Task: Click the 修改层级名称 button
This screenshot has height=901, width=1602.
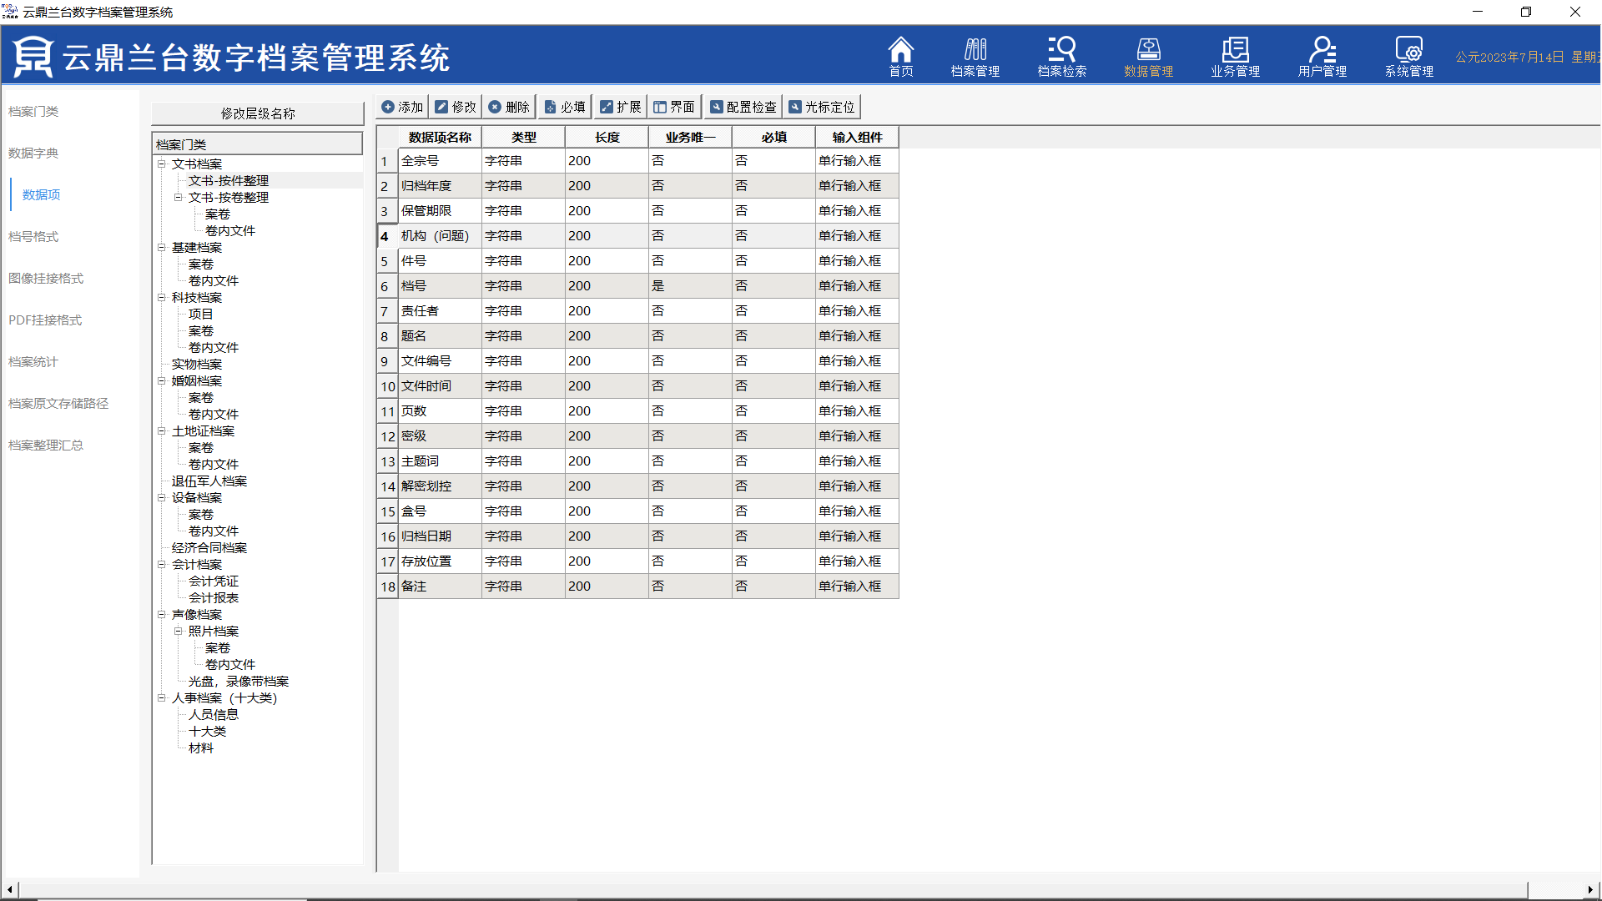Action: click(258, 113)
